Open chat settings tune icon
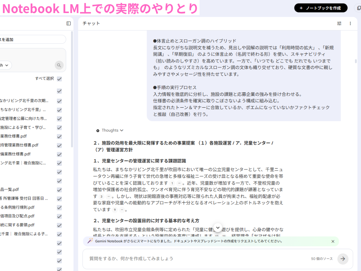This screenshot has height=271, width=361. 339,24
